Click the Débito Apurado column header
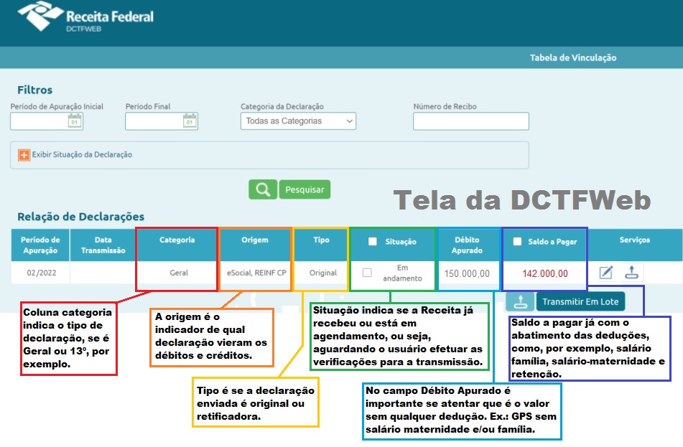 click(467, 245)
